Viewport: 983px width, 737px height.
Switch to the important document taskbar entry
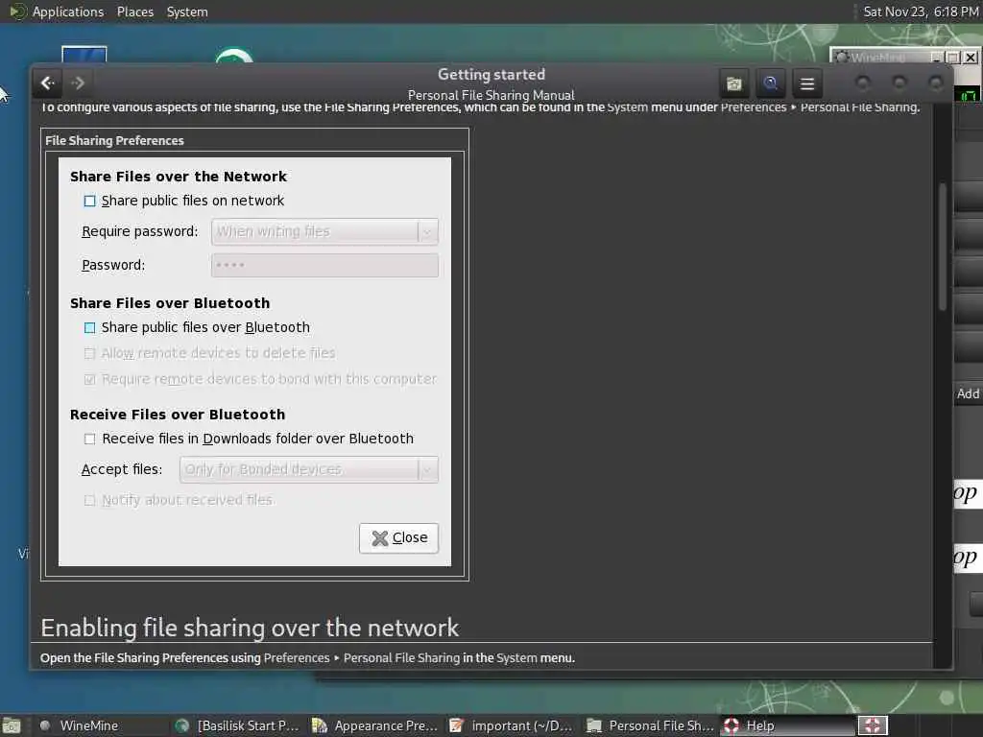(511, 725)
